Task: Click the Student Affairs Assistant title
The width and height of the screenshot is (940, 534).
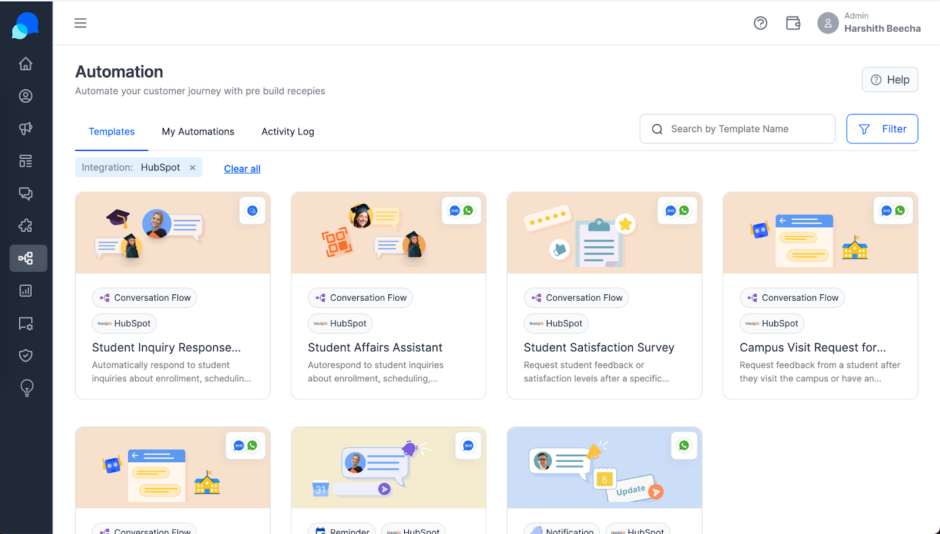Action: pos(375,348)
